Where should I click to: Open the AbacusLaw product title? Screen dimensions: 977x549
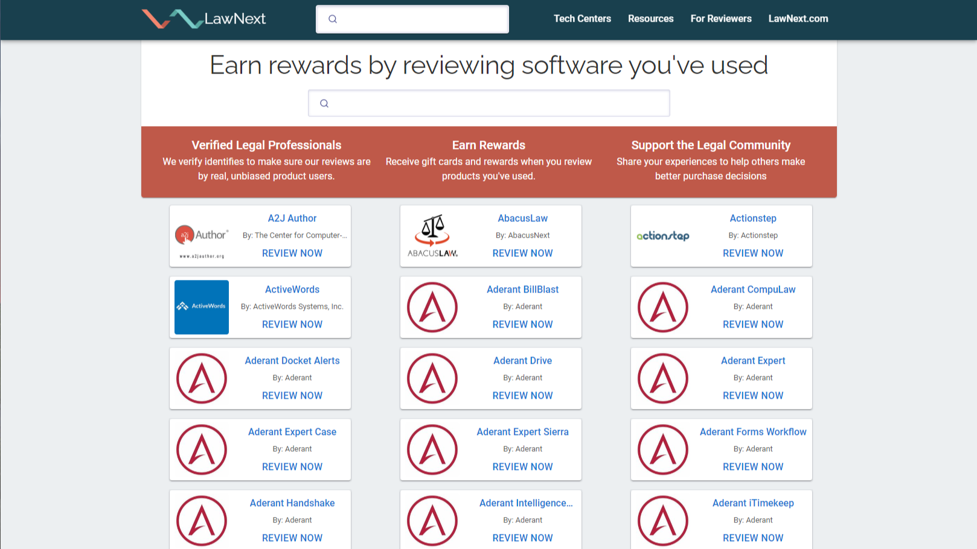pos(523,218)
